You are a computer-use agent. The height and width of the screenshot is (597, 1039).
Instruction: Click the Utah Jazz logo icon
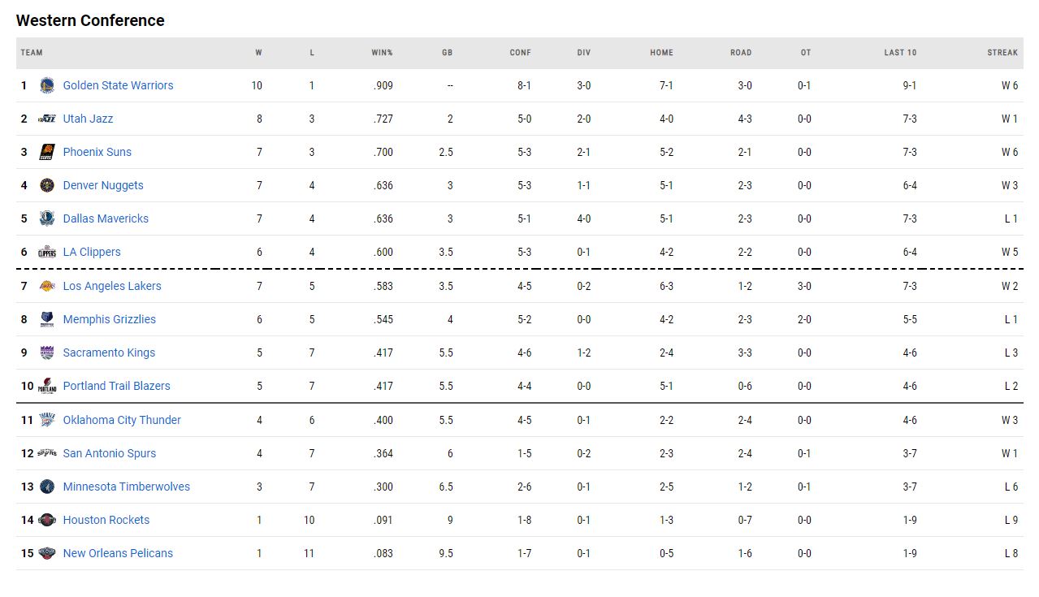(47, 119)
